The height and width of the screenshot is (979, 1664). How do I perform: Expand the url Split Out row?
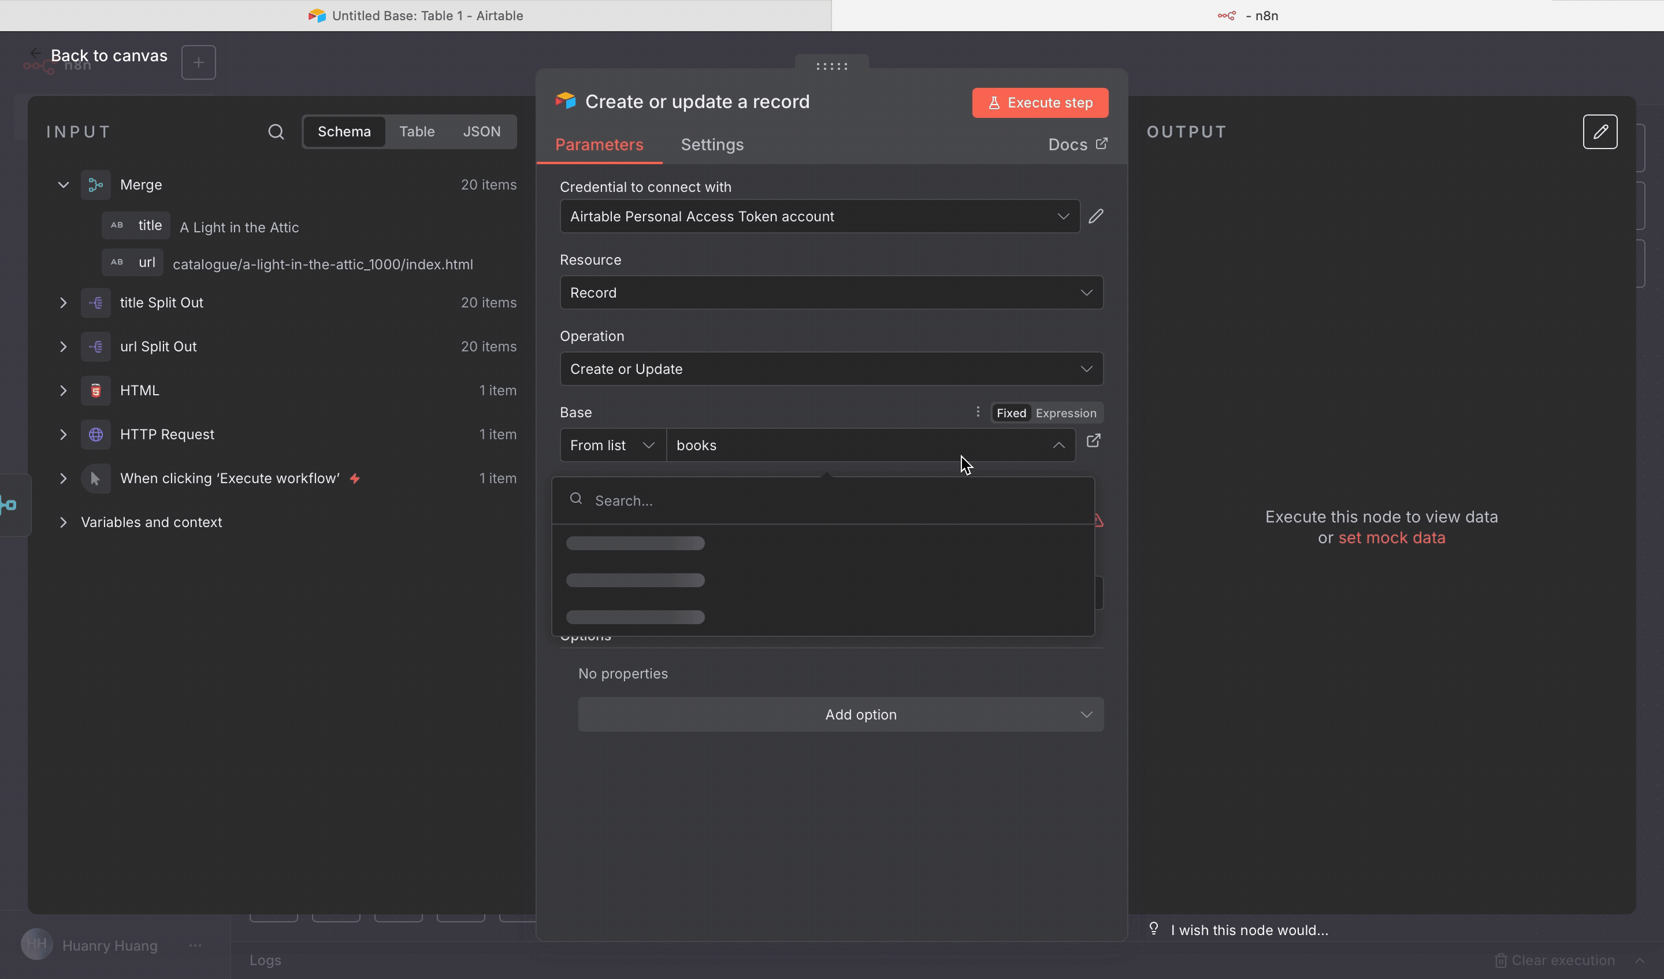point(64,347)
